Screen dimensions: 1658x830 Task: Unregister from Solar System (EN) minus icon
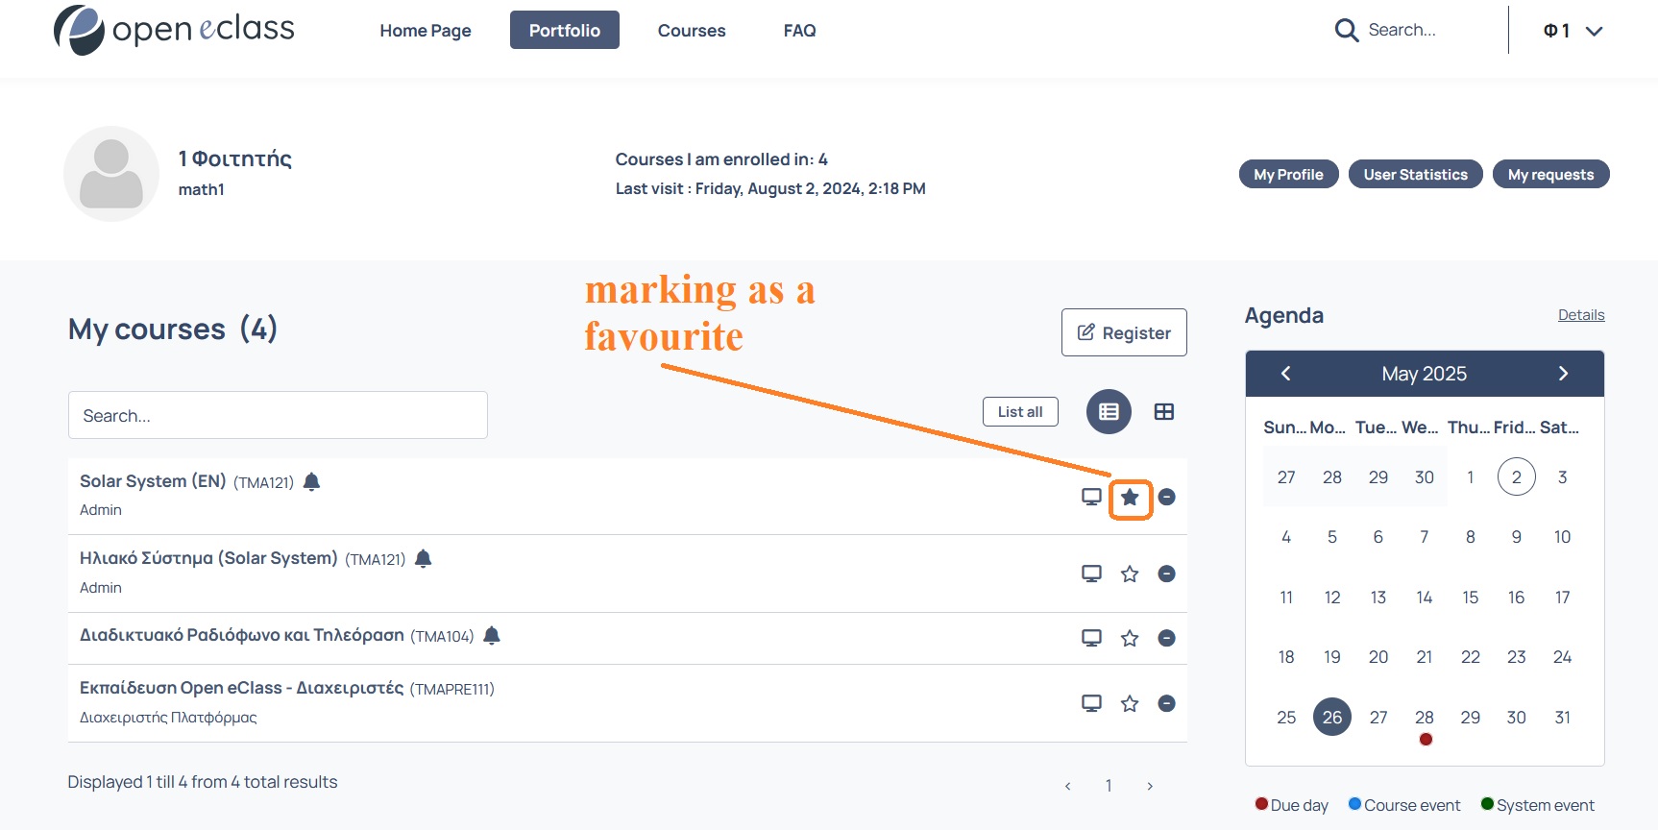tap(1166, 497)
